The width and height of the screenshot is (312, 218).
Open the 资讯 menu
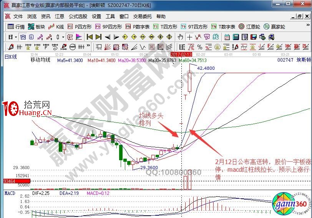point(46,16)
